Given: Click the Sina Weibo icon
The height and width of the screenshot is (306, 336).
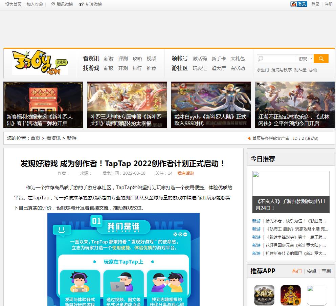Looking at the screenshot, I should (81, 4).
